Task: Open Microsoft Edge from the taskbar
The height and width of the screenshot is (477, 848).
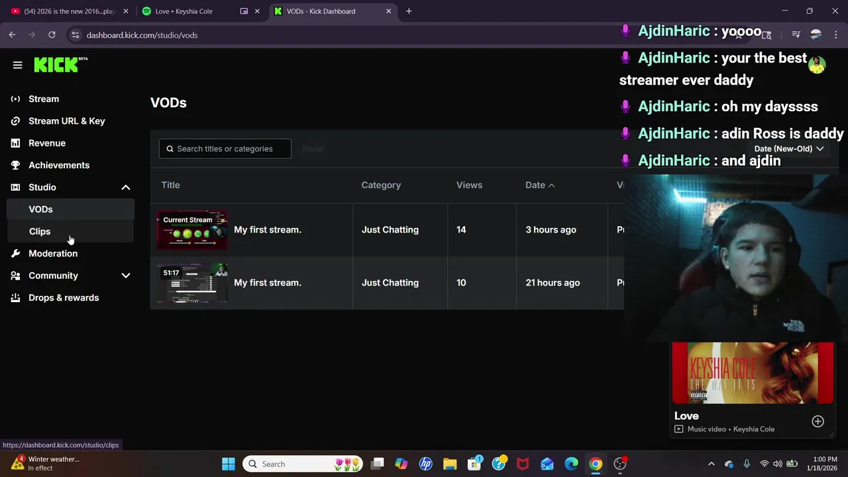Action: coord(571,464)
